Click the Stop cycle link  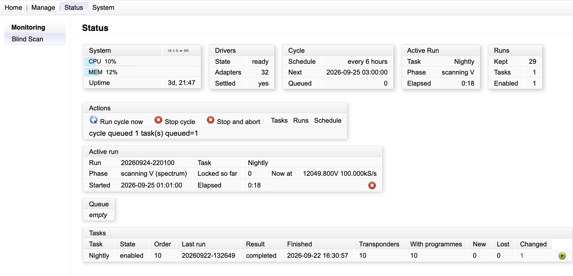[180, 122]
